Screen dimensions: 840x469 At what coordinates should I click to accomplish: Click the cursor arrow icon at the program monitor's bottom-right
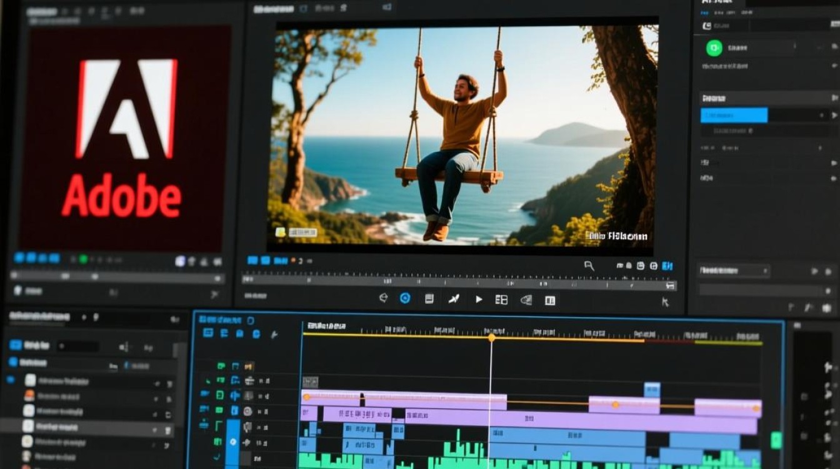[665, 302]
